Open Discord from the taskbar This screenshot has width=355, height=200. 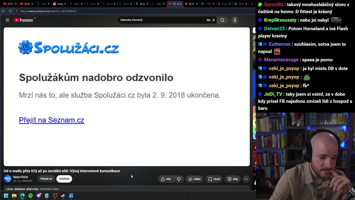pos(39,196)
